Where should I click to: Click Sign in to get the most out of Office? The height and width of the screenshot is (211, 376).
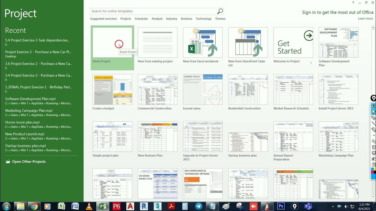coord(338,12)
